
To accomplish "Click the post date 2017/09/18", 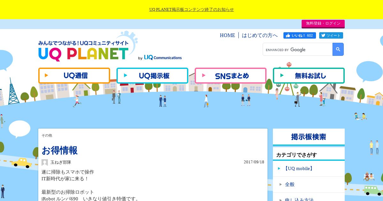I will [254, 162].
